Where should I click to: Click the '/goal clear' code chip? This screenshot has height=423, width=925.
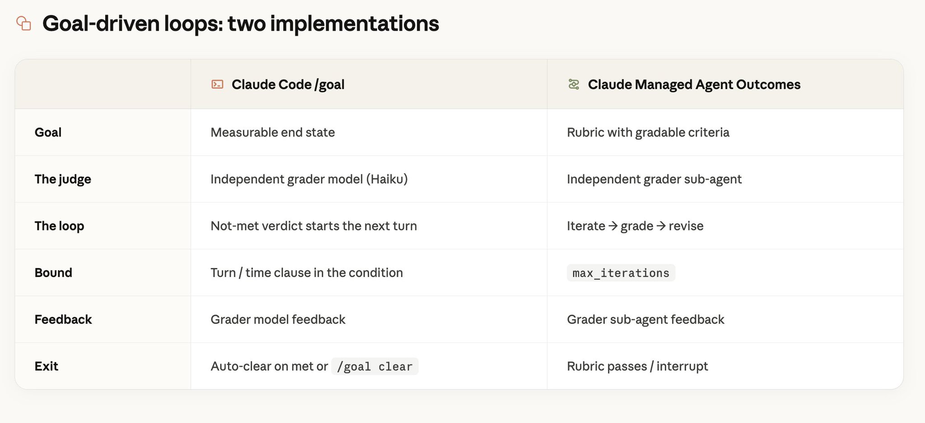375,367
